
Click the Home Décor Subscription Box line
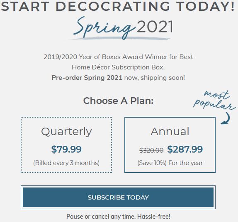click(118, 67)
